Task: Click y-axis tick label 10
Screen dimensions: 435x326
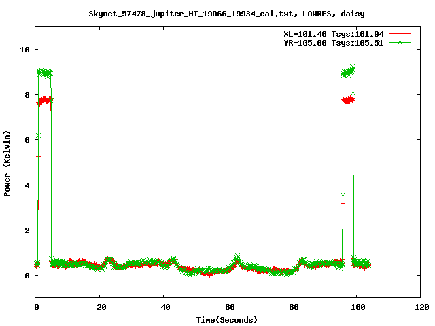Action: (x=24, y=50)
